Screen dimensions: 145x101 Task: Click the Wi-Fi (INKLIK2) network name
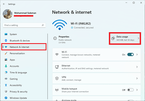tap(81, 24)
